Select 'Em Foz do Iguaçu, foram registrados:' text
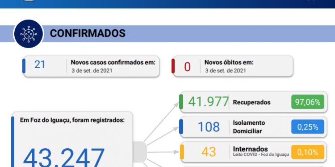Image resolution: width=335 pixels, height=167 pixels. 72,120
